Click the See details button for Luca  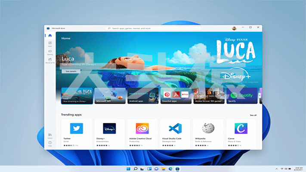71,71
